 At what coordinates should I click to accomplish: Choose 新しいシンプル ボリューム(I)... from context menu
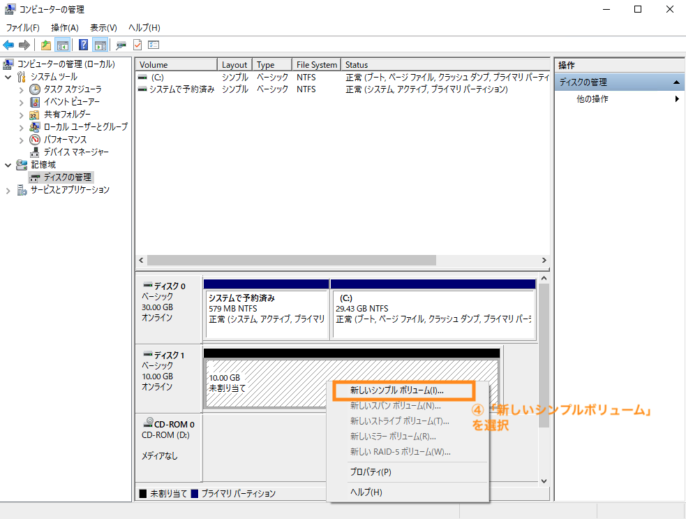click(408, 390)
